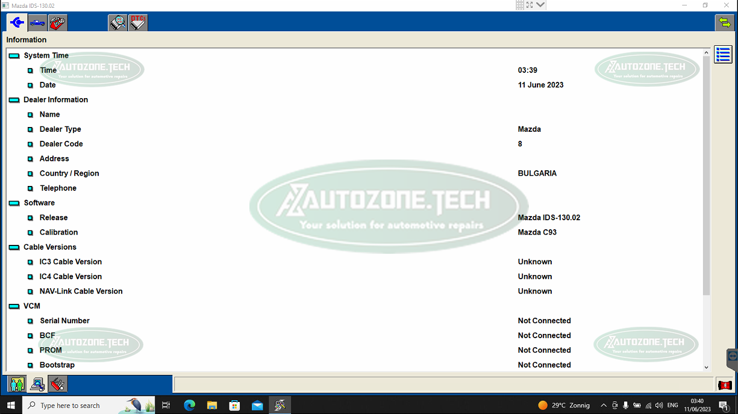This screenshot has width=738, height=414.
Task: Open the Swiss army knife utilities icon
Action: coord(58,384)
